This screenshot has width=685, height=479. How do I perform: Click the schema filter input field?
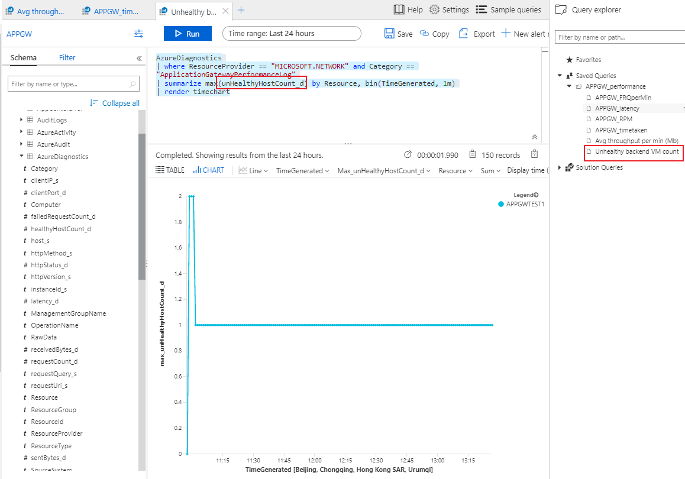coord(68,84)
